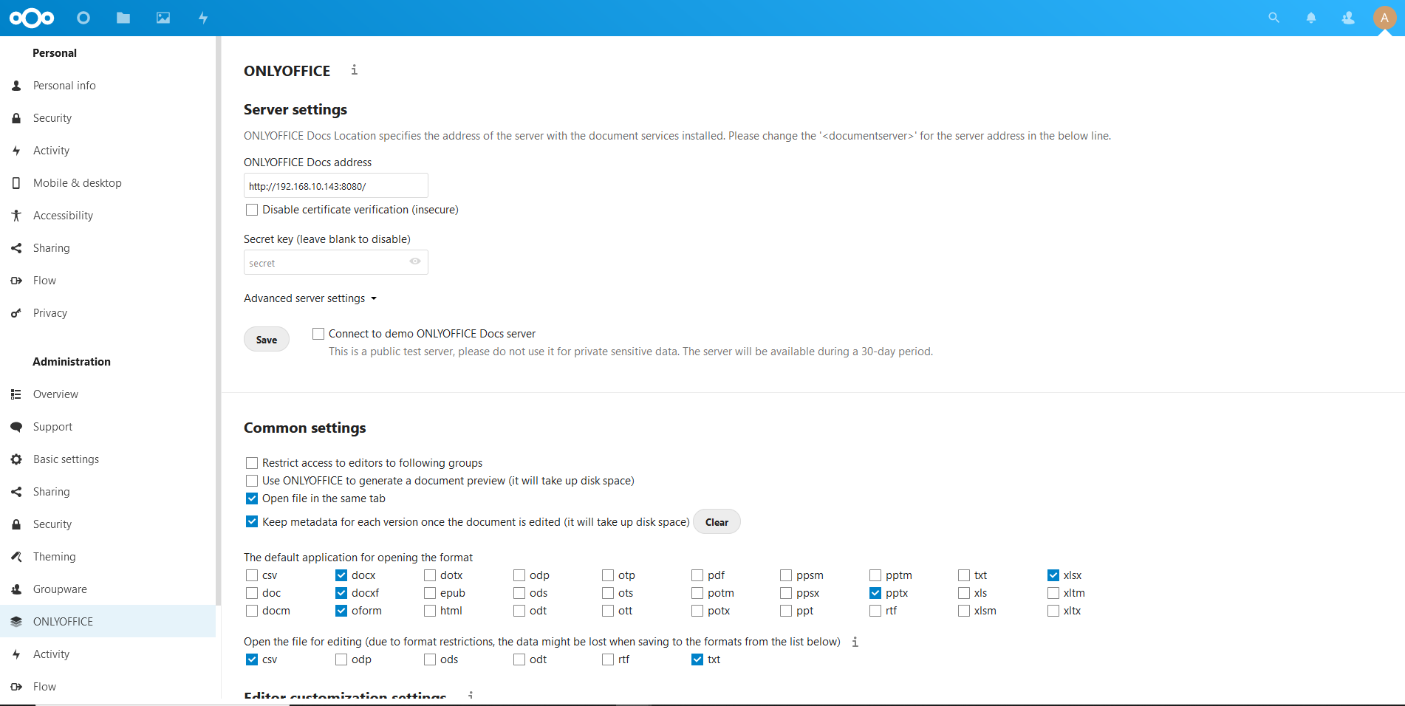Check ods under open for editing

[430, 659]
